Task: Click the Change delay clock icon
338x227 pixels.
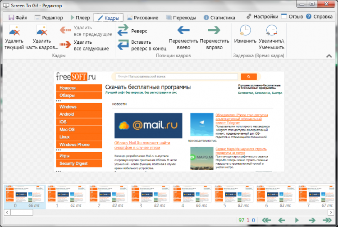Action: [x=245, y=30]
